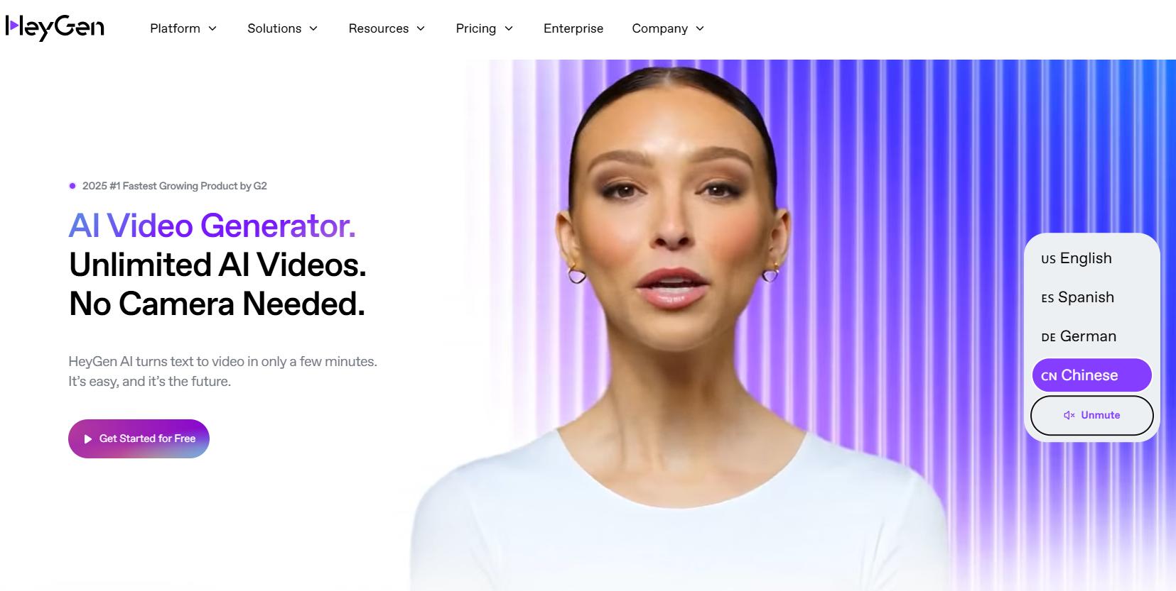Go to the Enterprise page
The height and width of the screenshot is (591, 1176).
click(x=573, y=28)
